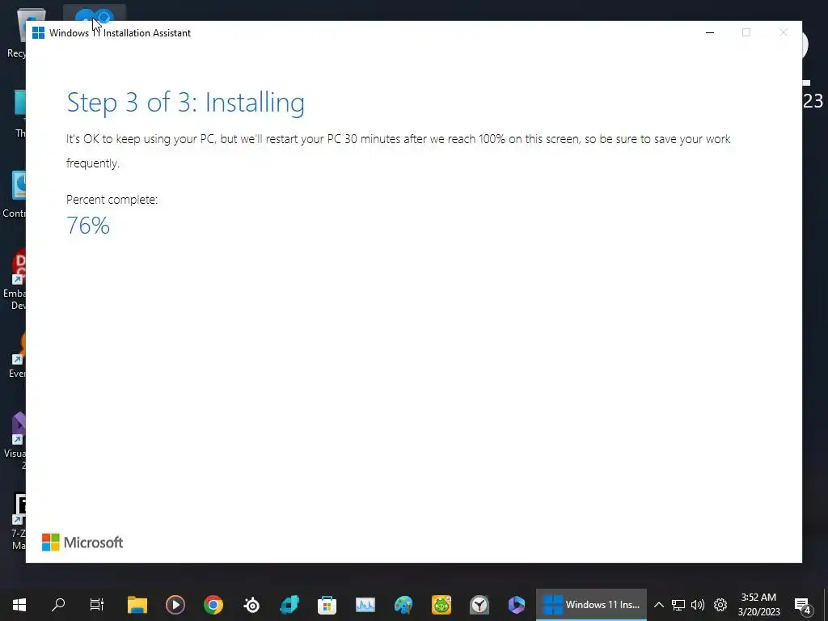Minimize the Installation Assistant window
This screenshot has height=621, width=828.
tap(710, 32)
